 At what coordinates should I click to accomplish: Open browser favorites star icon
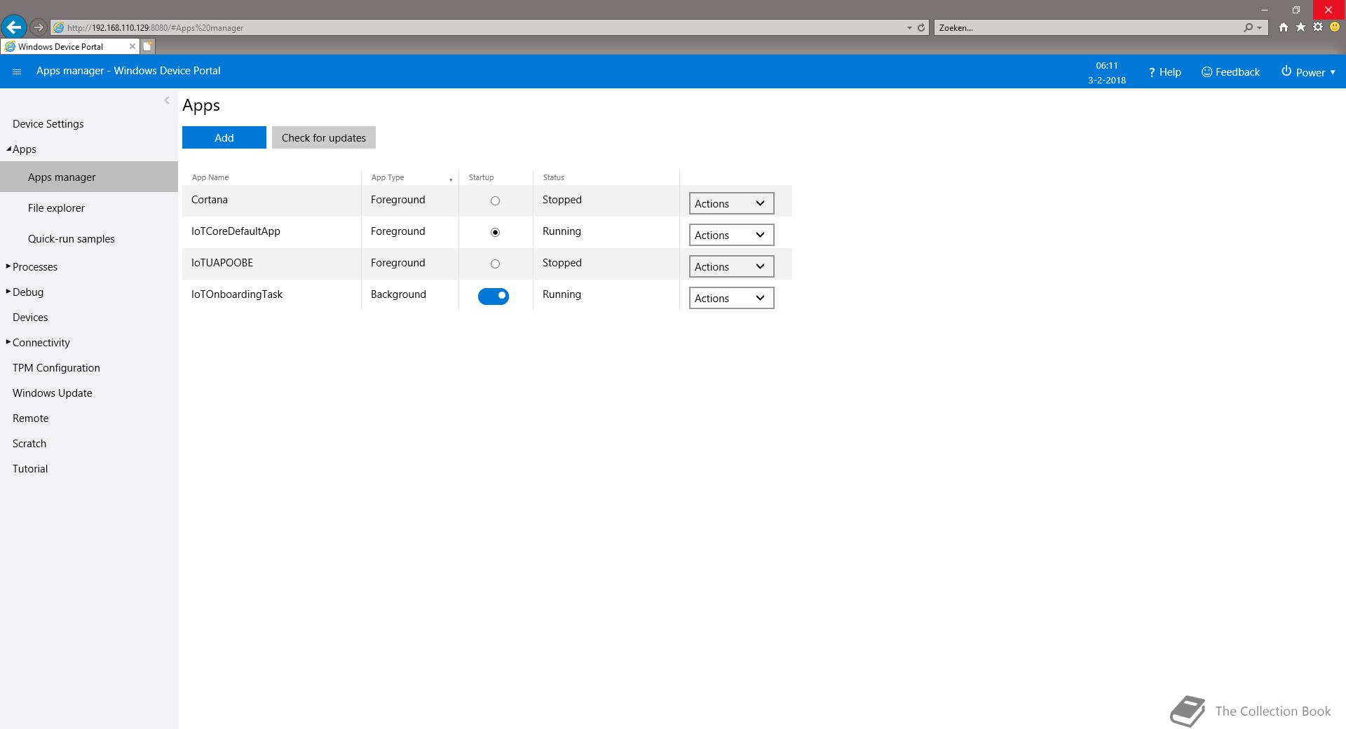tap(1300, 27)
